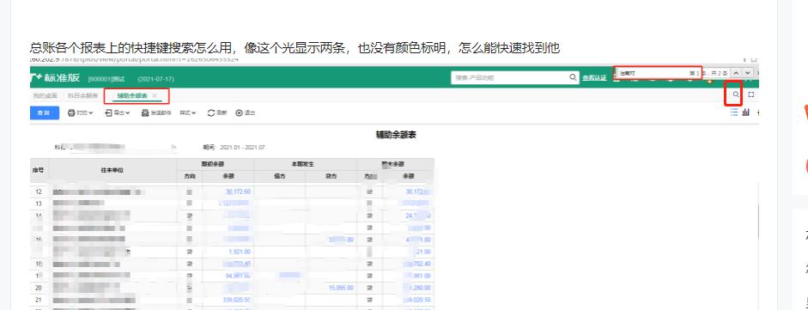Switch to list view icon above the report
This screenshot has height=310, width=808.
coord(734,112)
